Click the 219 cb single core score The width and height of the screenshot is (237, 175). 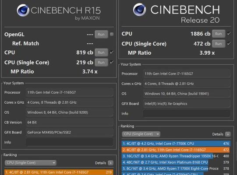(85, 63)
